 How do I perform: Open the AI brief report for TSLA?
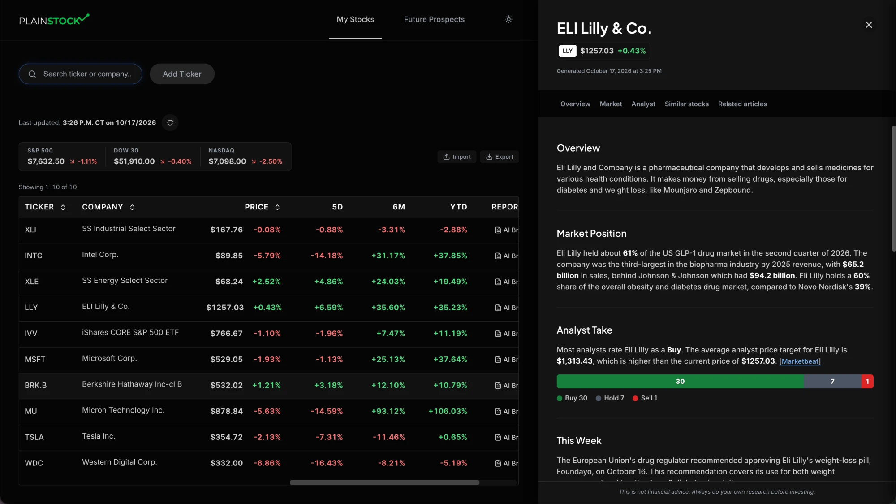(507, 438)
